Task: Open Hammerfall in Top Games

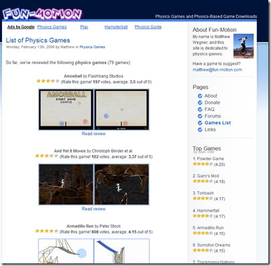Action: [x=208, y=211]
